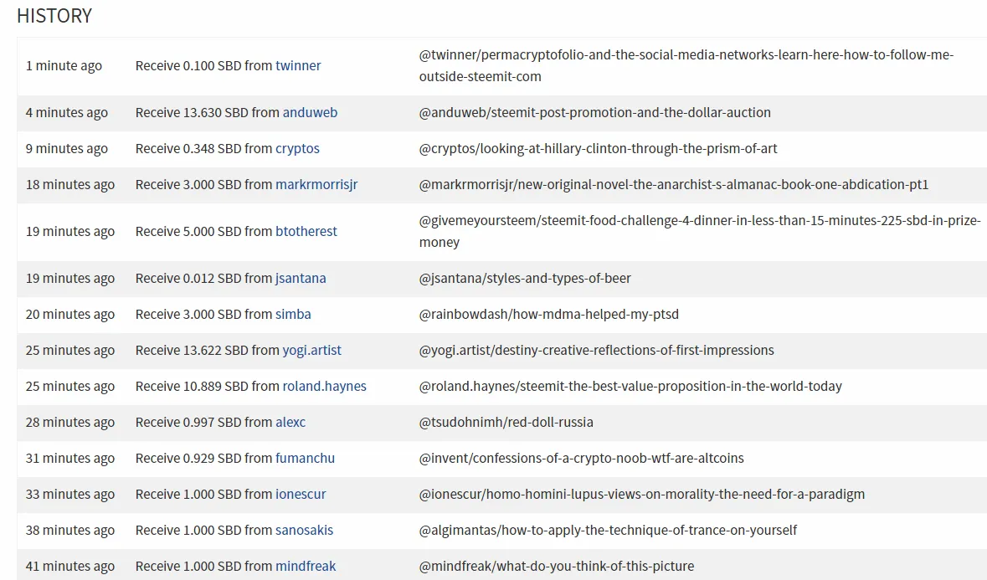Click the HISTORY section heading
This screenshot has height=580, width=987.
coord(54,16)
